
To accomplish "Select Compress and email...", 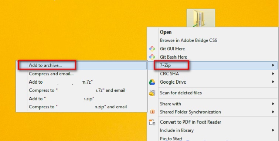I will pyautogui.click(x=51, y=73).
